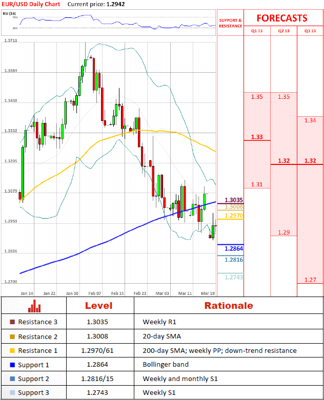This screenshot has width=324, height=400.
Task: Click the 1.2743 support marker beside chart
Action: (234, 277)
